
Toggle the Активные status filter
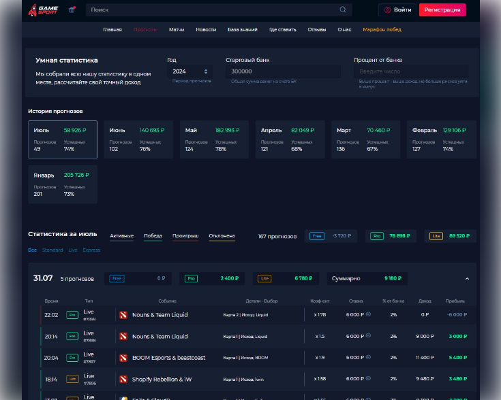[x=122, y=236]
